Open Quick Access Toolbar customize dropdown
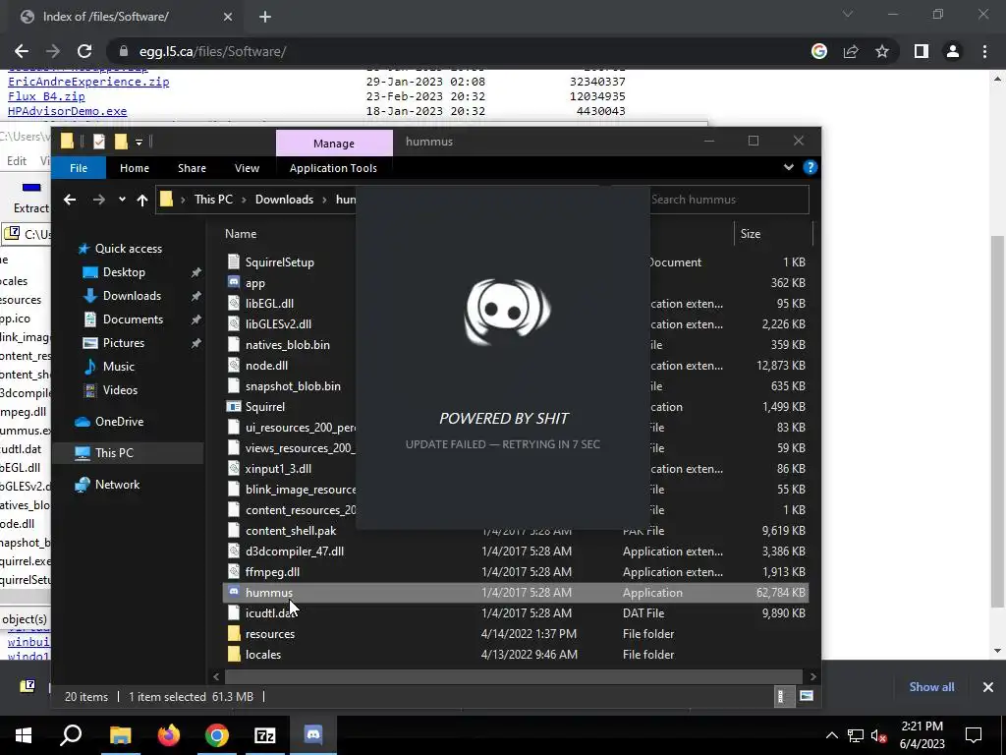The width and height of the screenshot is (1006, 755). pos(139,142)
